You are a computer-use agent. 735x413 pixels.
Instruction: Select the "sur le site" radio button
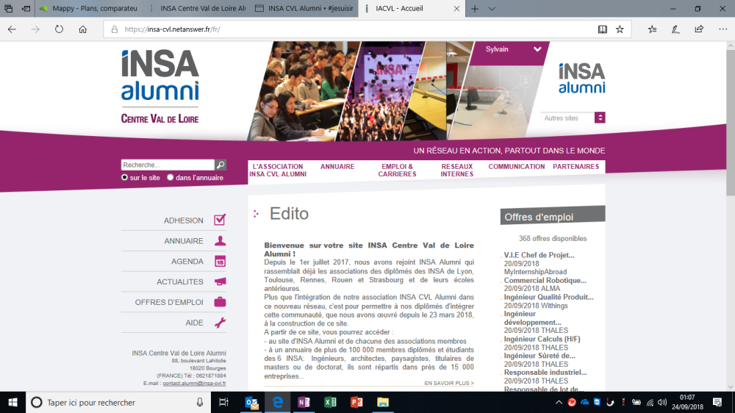click(x=125, y=177)
